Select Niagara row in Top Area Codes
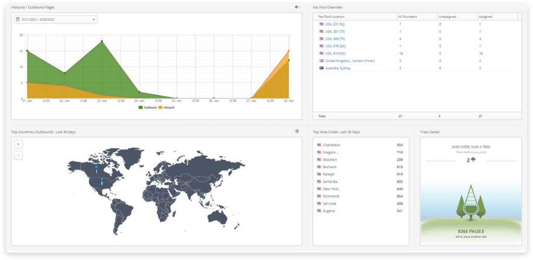Screen dimensions: 533x260 click(x=361, y=153)
